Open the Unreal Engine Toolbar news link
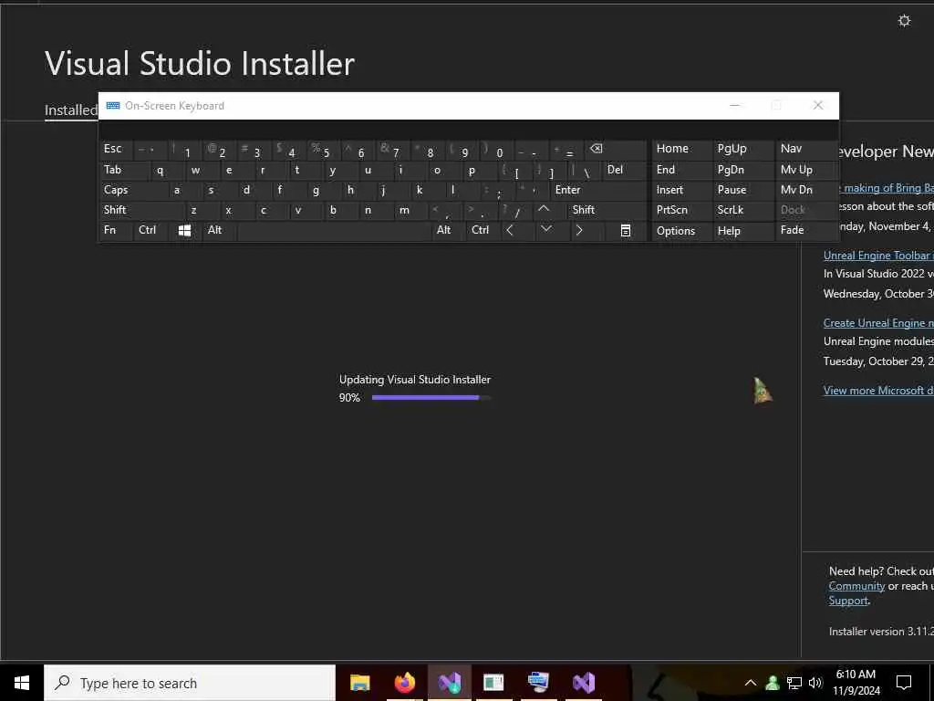The height and width of the screenshot is (701, 934). click(x=878, y=256)
